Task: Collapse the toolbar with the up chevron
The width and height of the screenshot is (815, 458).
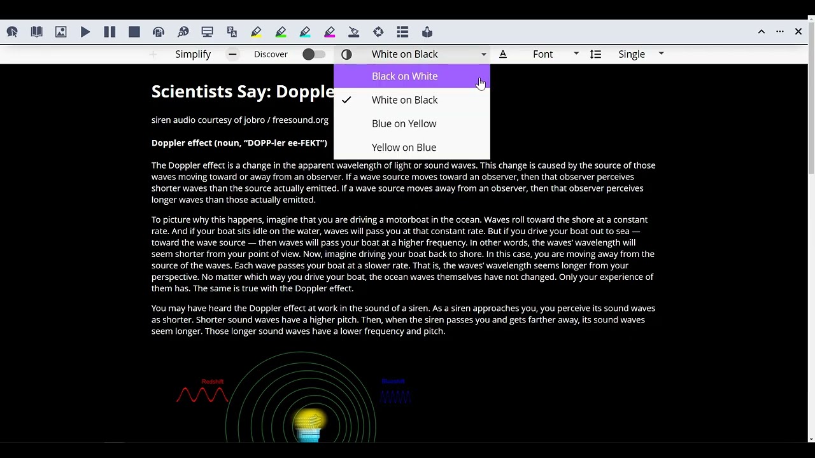Action: 762,31
